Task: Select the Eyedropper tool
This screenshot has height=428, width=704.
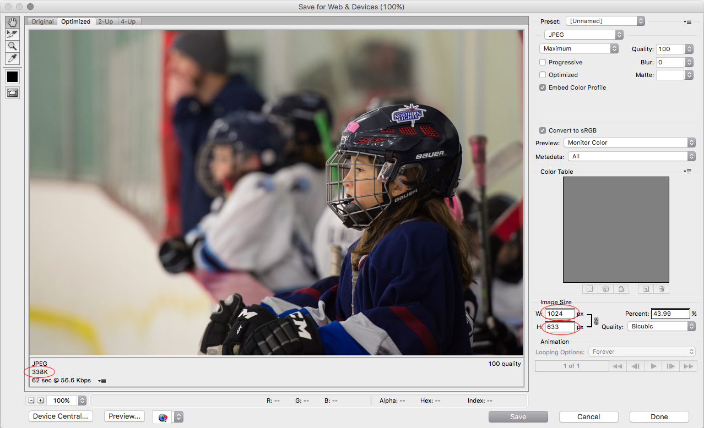Action: coord(12,58)
